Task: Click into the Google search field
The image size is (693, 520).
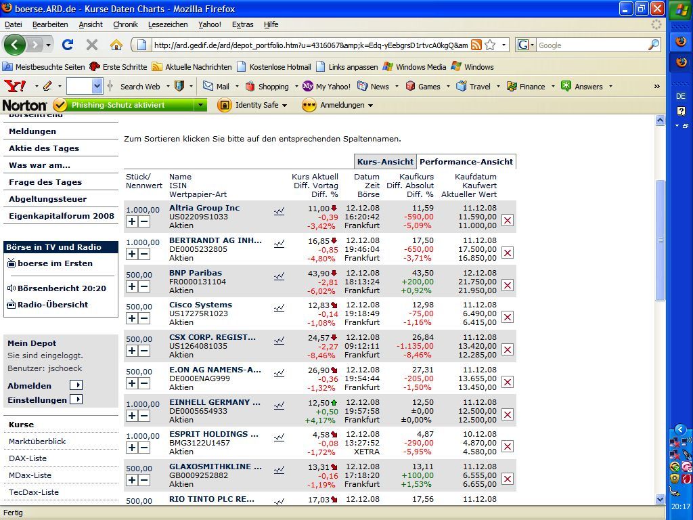Action: [592, 45]
